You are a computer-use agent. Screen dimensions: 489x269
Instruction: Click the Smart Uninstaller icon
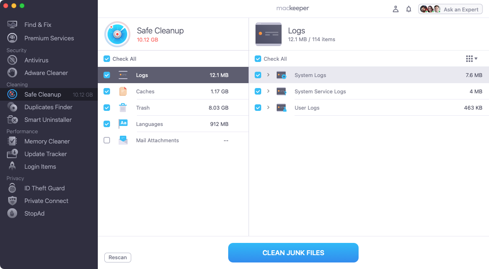click(x=12, y=119)
